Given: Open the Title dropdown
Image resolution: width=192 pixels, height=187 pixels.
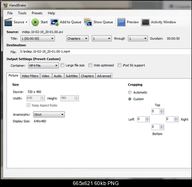Looking at the screenshot, I should click(38, 38).
